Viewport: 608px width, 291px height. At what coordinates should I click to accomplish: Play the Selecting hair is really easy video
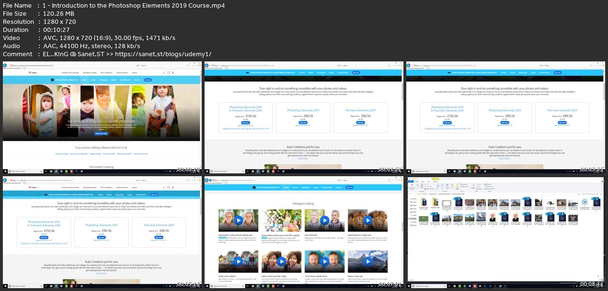368,221
